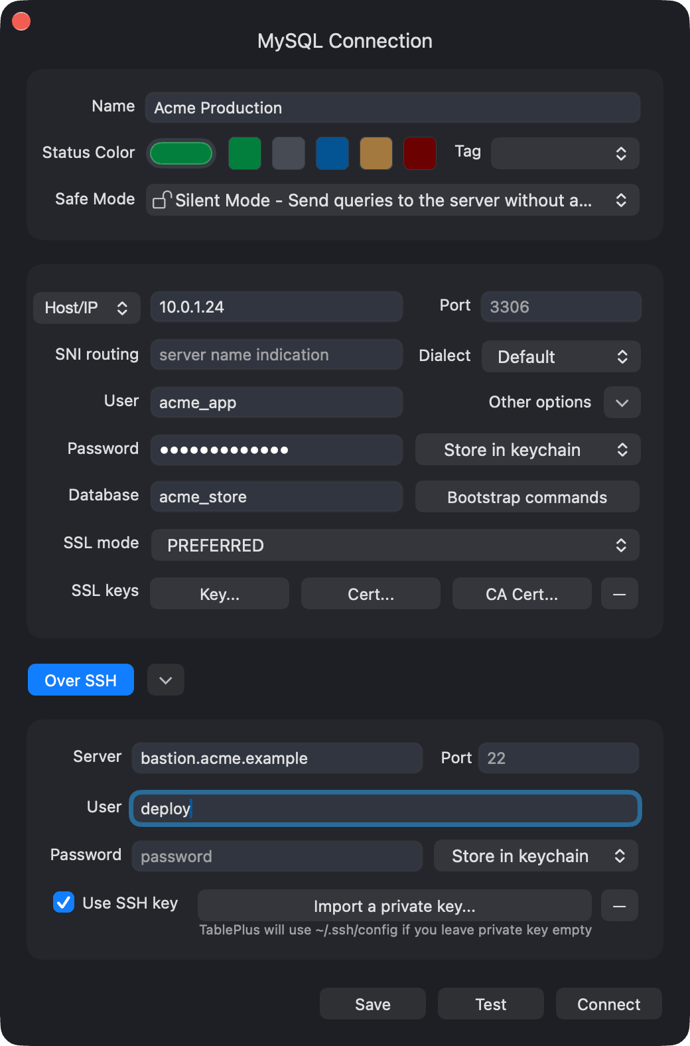Click Import a private key... button
The image size is (690, 1046).
click(395, 905)
